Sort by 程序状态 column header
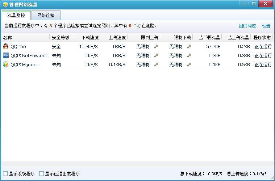The height and width of the screenshot is (181, 275). (262, 38)
